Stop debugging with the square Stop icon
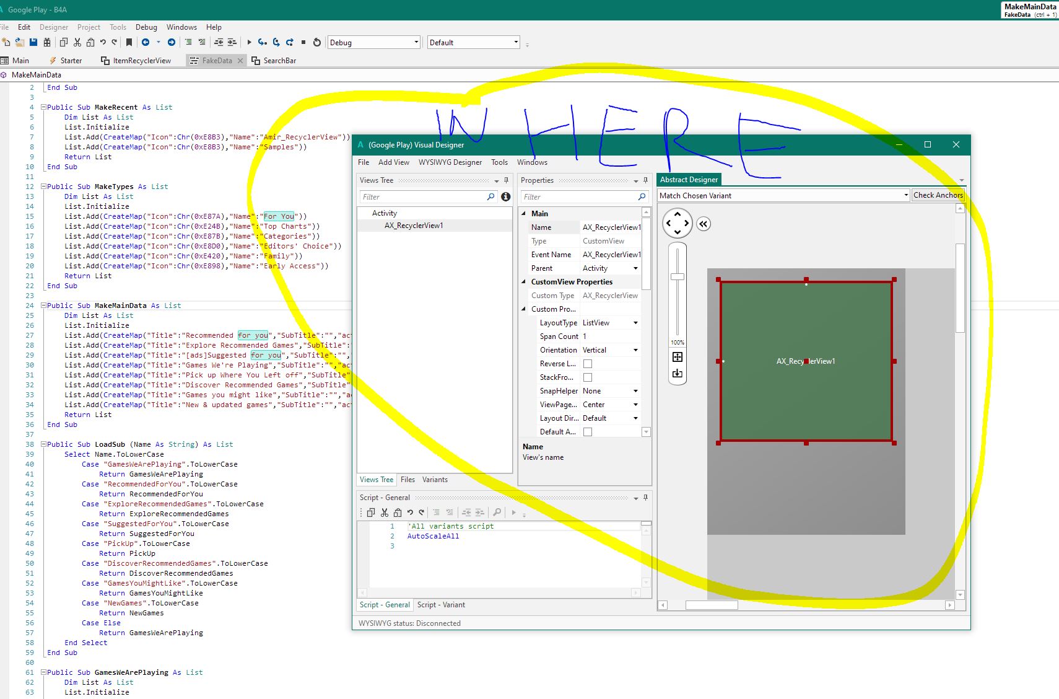 click(x=303, y=42)
